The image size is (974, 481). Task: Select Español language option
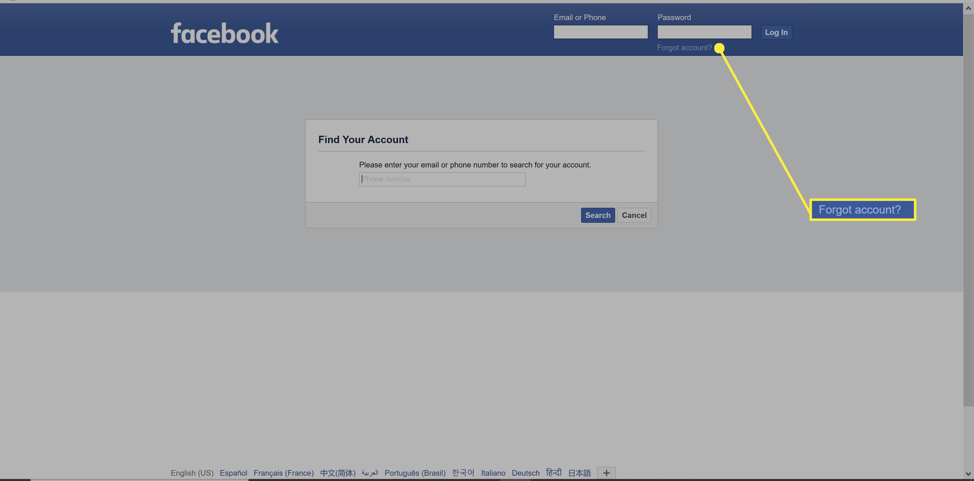click(x=234, y=472)
